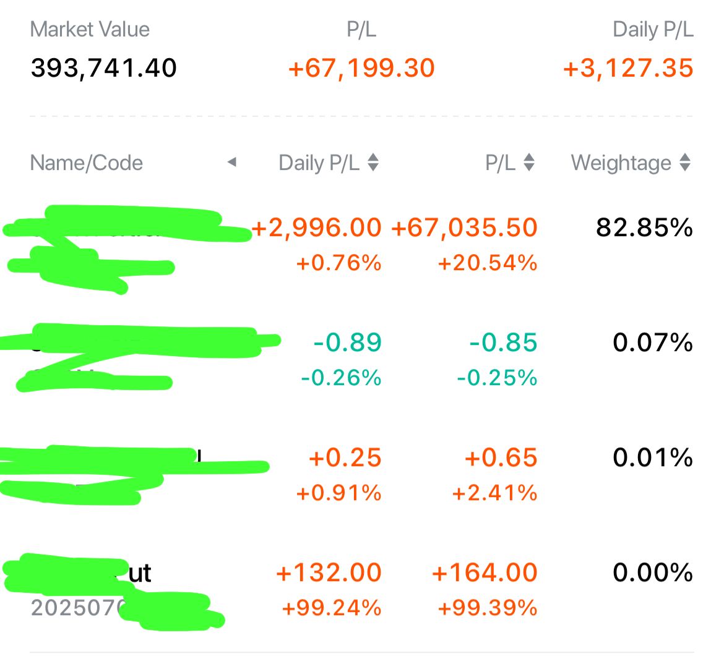This screenshot has width=724, height=672.
Task: Select the Name/Code column header
Action: point(87,163)
